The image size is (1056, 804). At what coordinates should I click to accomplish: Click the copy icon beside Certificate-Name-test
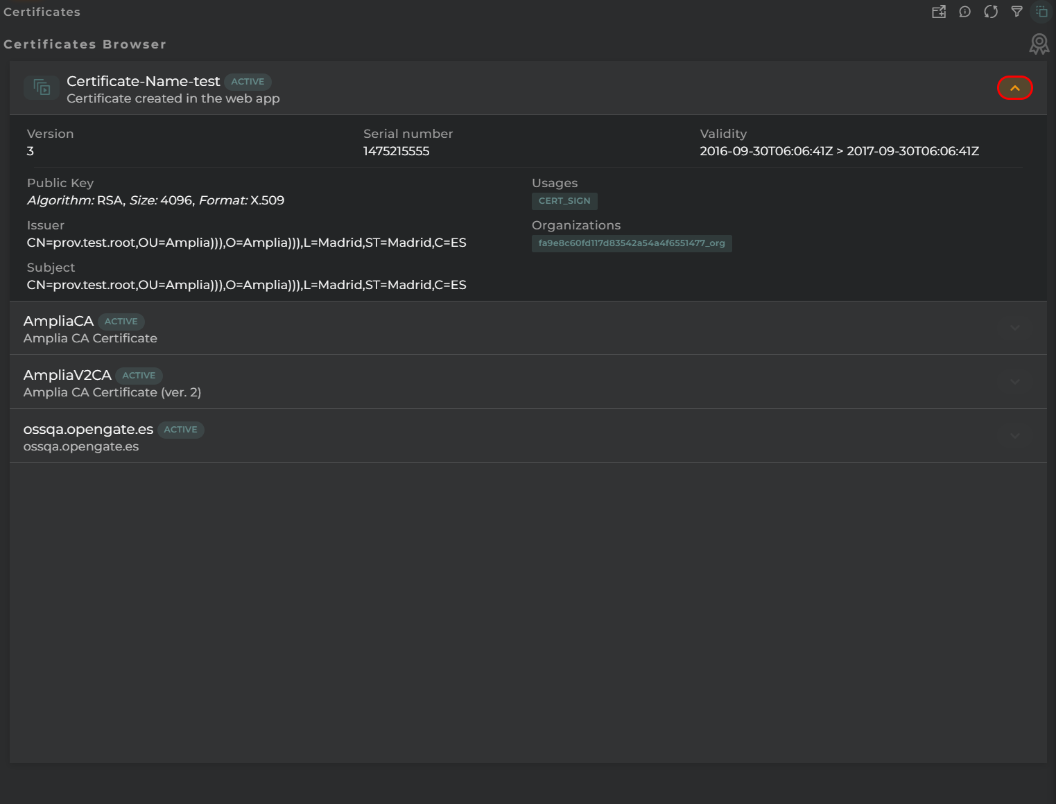point(42,88)
